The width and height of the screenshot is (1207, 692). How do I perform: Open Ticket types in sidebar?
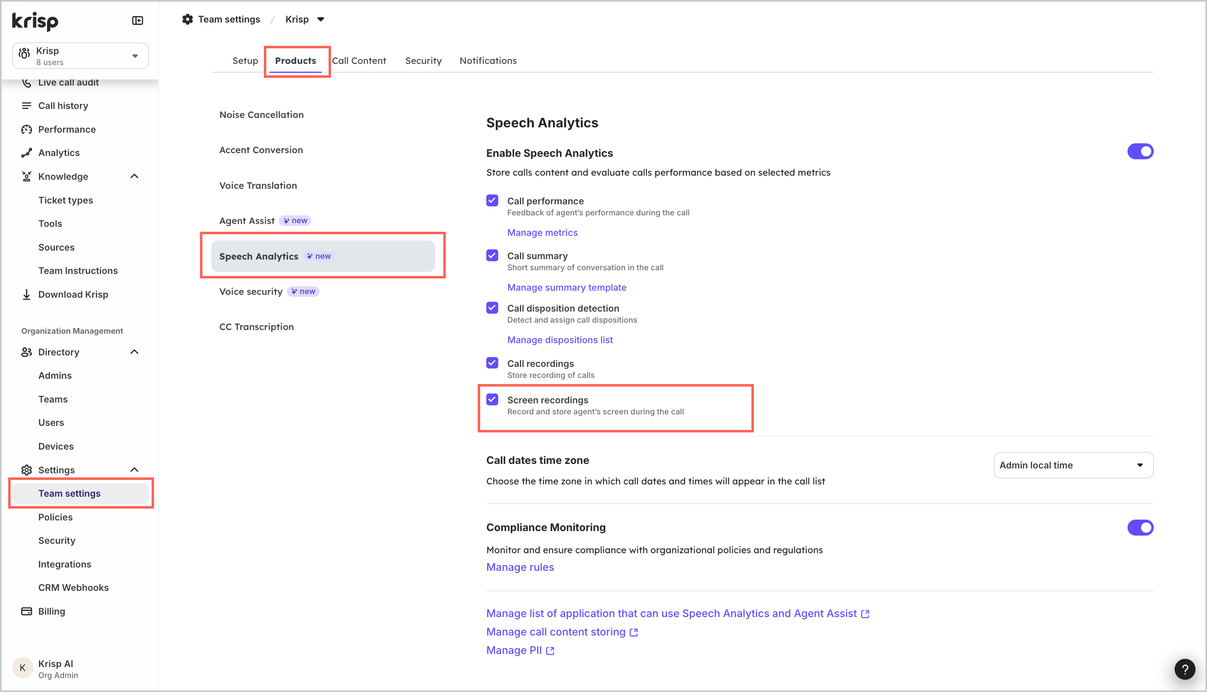pyautogui.click(x=66, y=200)
